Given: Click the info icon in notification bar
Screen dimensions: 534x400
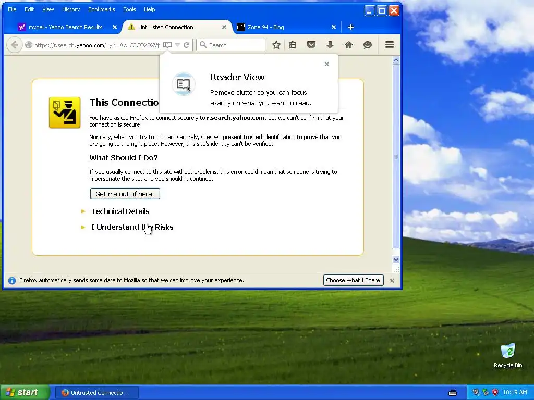Looking at the screenshot, I should coord(12,281).
